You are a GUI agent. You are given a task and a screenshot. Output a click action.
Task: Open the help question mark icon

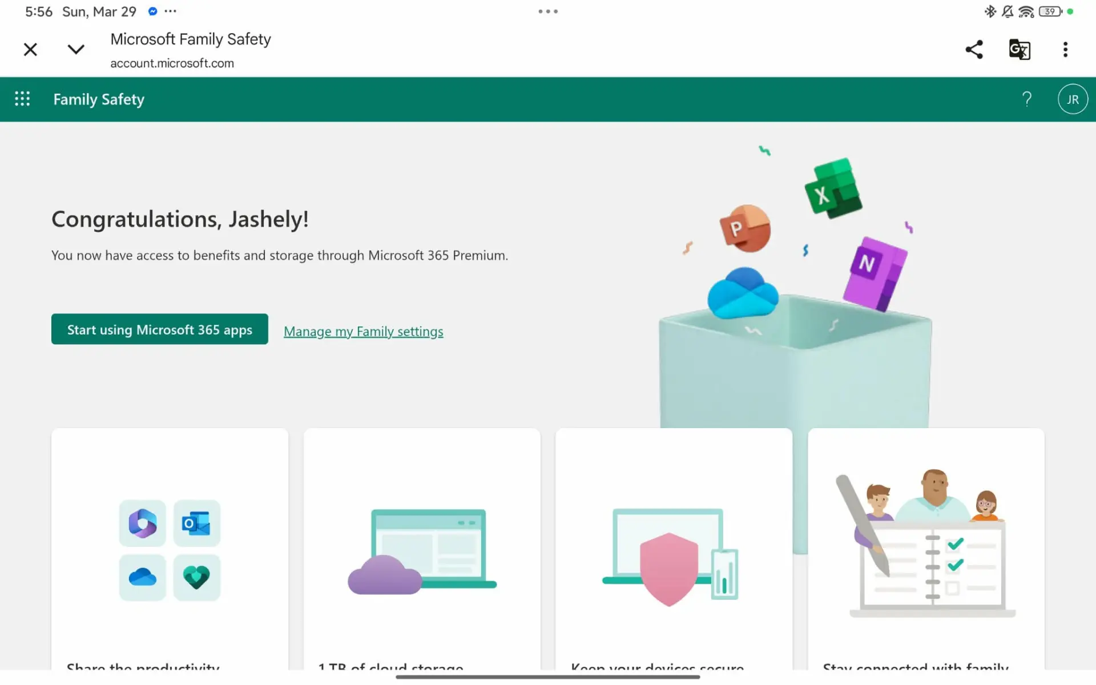click(1027, 99)
